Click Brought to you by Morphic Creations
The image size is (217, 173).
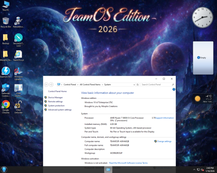pos(101,106)
